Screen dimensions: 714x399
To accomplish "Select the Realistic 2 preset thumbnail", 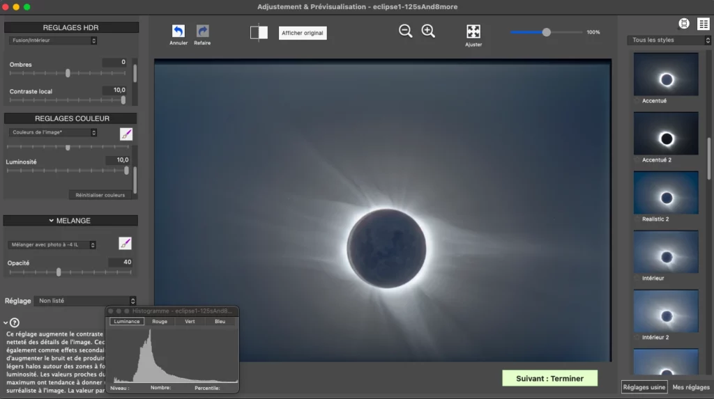I will point(666,193).
